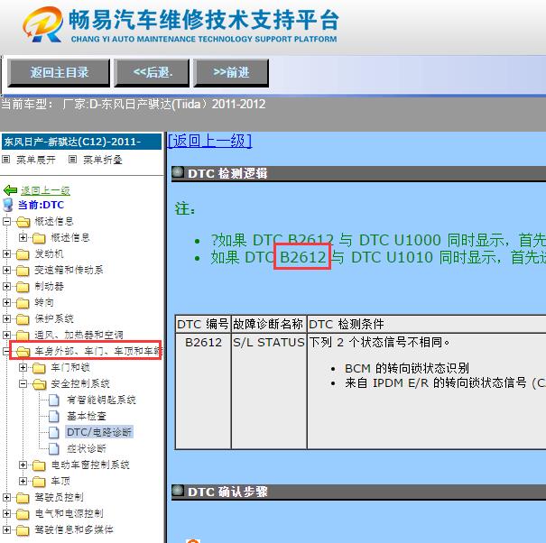Collapse the top-level 概述信息 tree node
This screenshot has width=546, height=543.
click(6, 221)
